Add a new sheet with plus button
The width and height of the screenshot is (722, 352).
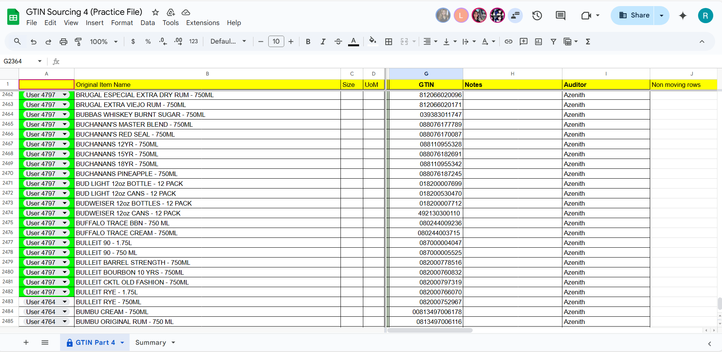coord(26,343)
